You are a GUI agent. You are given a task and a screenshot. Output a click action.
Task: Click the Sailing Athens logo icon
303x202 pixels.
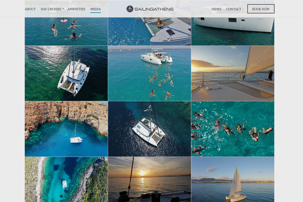130,9
